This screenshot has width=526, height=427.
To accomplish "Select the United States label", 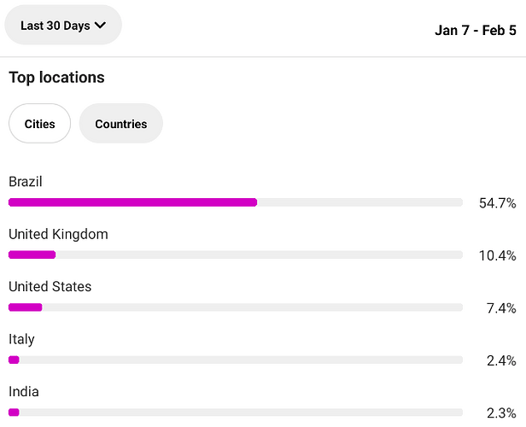I will click(x=50, y=286).
